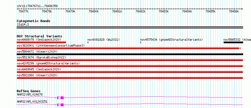Click the 78481k ruler tick label
This screenshot has width=251, height=108.
(x=117, y=11)
